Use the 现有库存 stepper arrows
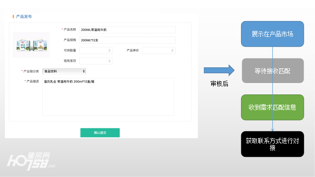 [109, 61]
